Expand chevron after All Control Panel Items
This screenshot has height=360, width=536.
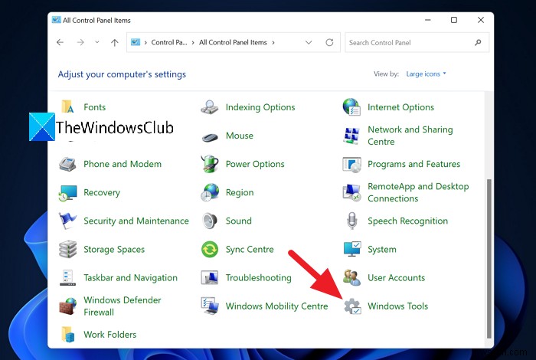pyautogui.click(x=273, y=42)
